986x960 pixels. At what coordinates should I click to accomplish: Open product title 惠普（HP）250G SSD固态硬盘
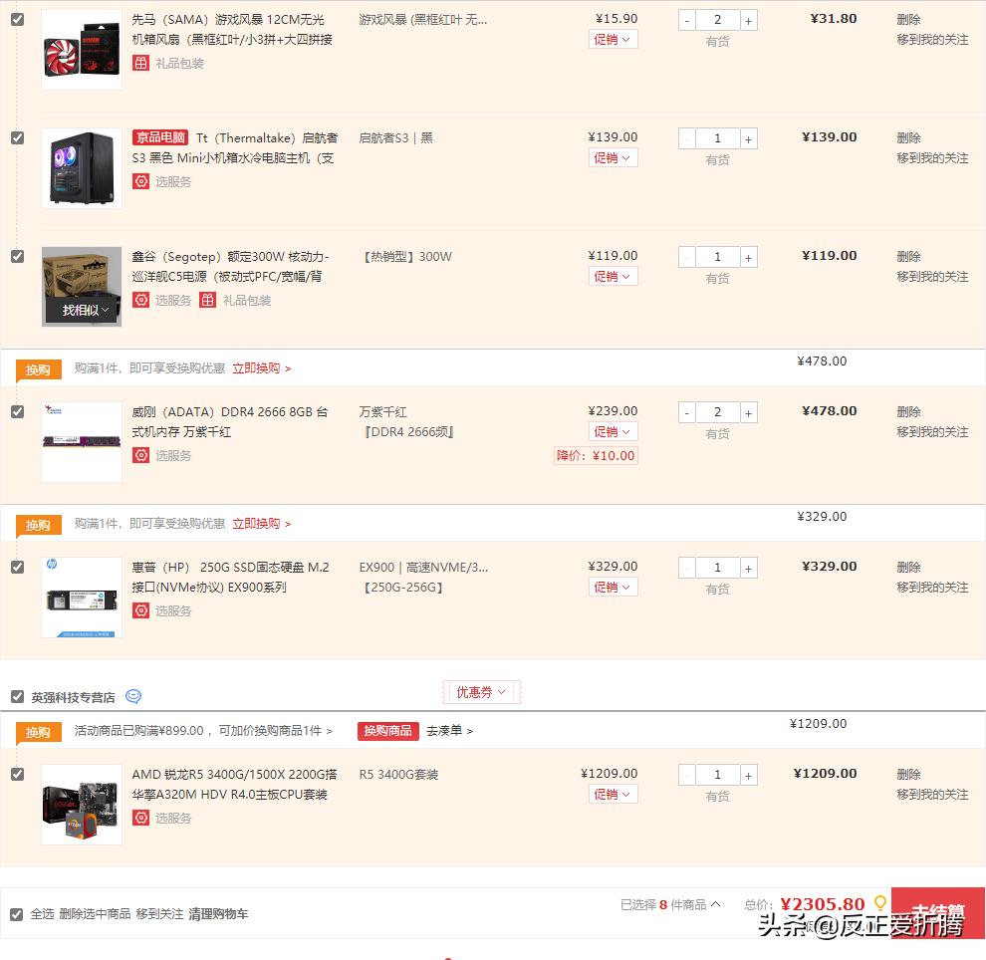coord(231,578)
